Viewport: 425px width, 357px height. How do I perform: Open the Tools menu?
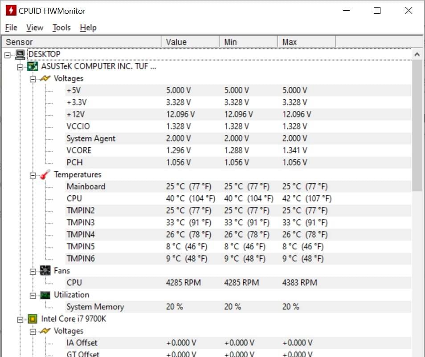(61, 28)
